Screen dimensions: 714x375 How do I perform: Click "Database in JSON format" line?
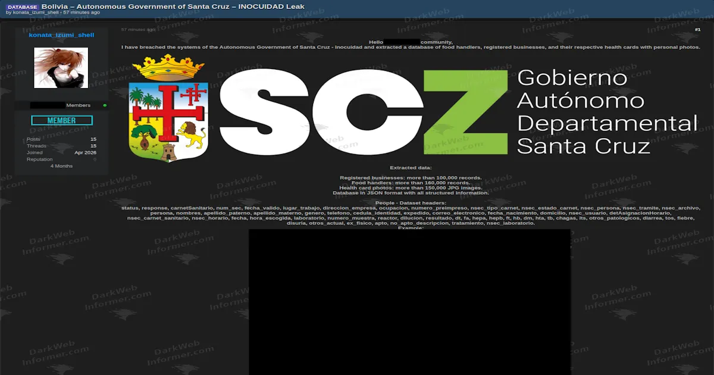(x=411, y=193)
